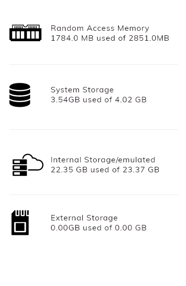The height and width of the screenshot is (286, 186).
Task: Click the RAM memory stick icon
Action: coord(25,33)
